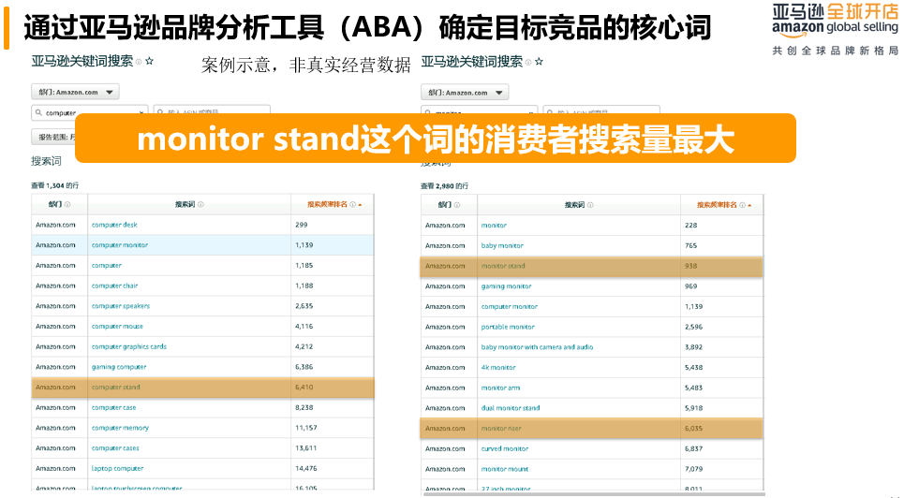Click the sort arrow on 搜索频率排名 in the monitor table
904x498 pixels.
749,205
